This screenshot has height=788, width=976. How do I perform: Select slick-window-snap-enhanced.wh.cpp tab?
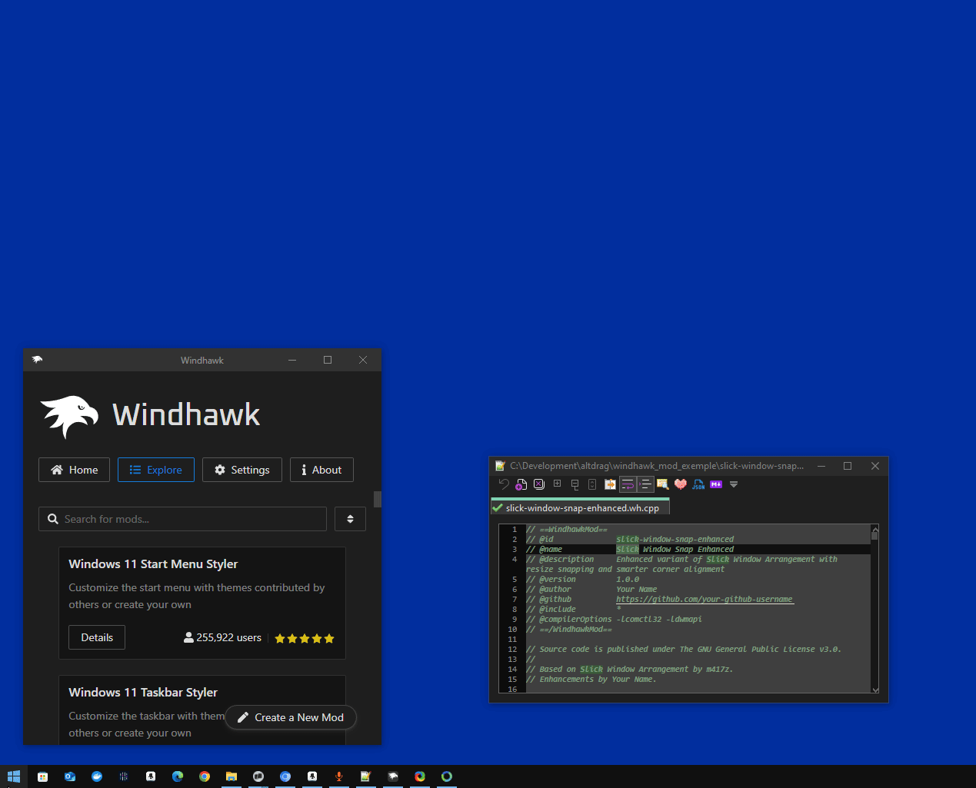point(581,508)
